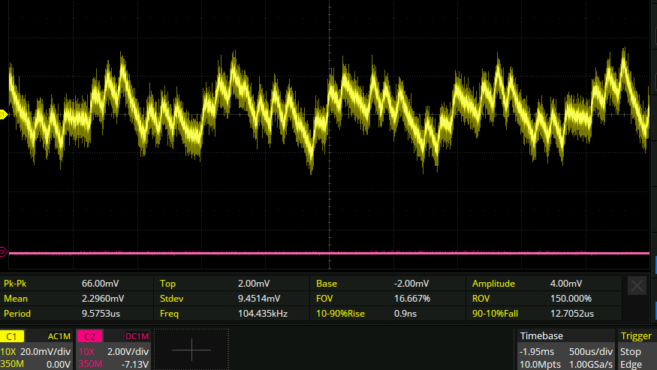This screenshot has height=370, width=657.
Task: Open the C2 DC1M coupling setting
Action: [x=137, y=336]
